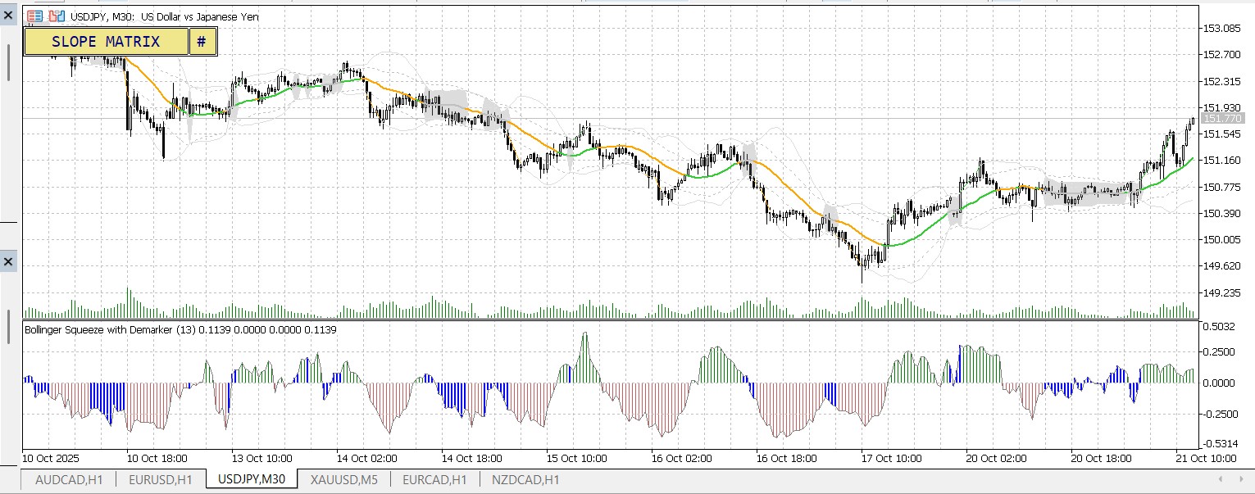Click the # button next to SLOPE MATRIX

202,40
